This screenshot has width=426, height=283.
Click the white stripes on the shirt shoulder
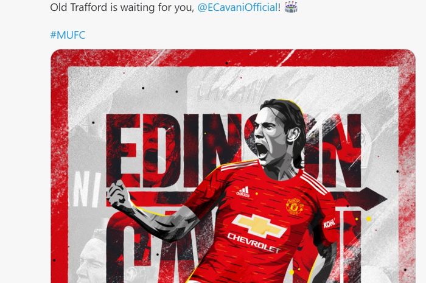coord(315,183)
